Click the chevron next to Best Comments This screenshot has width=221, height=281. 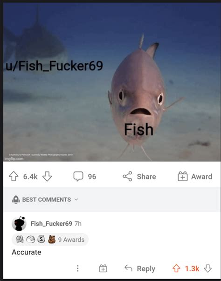tap(76, 199)
